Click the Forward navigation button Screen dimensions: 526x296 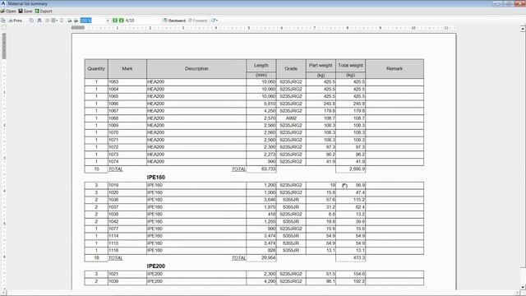point(197,21)
